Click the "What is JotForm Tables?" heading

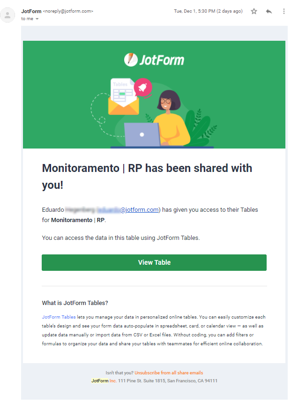tap(75, 303)
